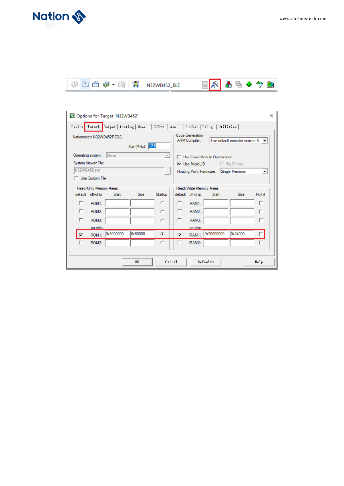
Task: Open the Output tab
Action: (x=110, y=127)
